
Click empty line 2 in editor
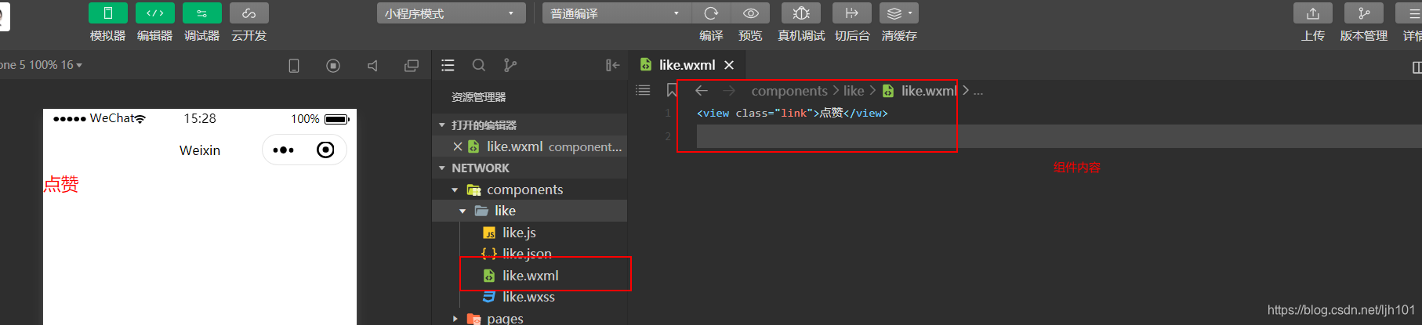click(1058, 136)
